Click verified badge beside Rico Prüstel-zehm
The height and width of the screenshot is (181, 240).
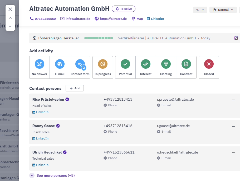coord(67,99)
